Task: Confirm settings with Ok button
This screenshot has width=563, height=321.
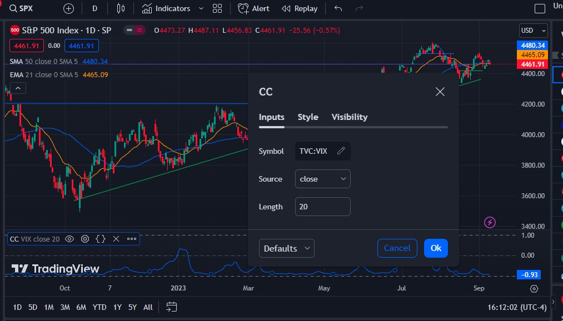Action: [x=436, y=248]
